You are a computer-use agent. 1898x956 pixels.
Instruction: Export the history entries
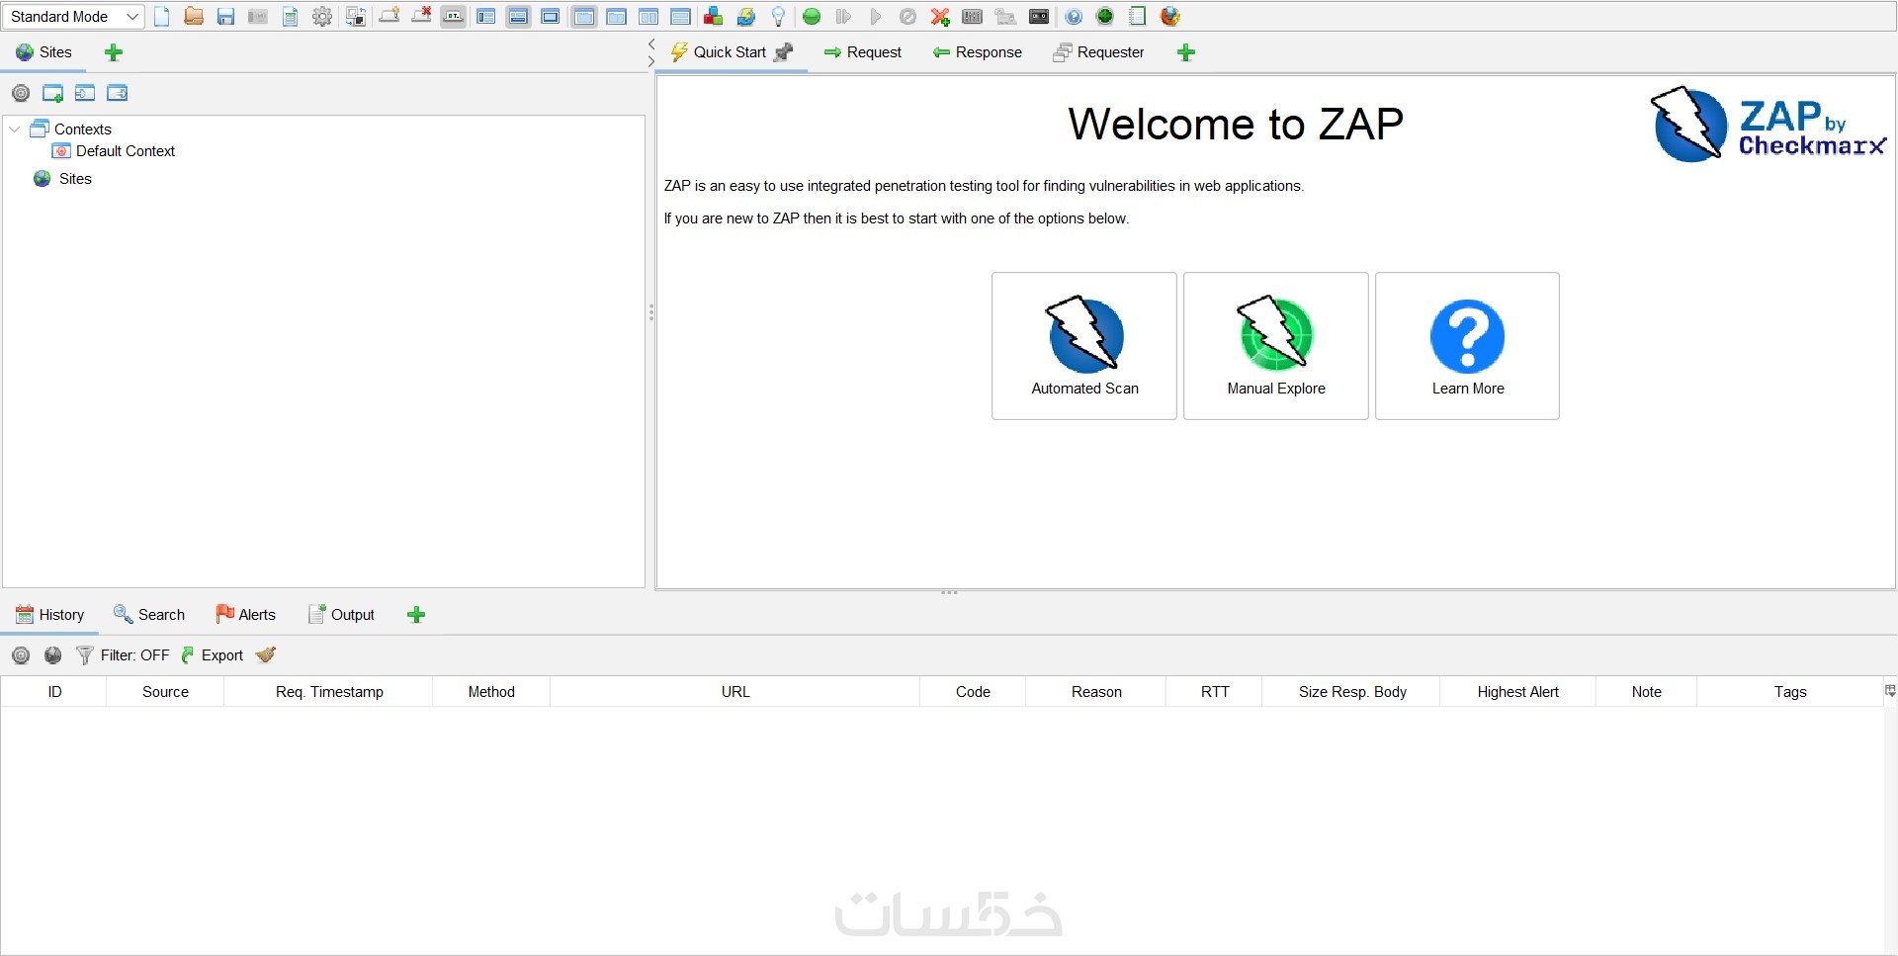click(213, 655)
